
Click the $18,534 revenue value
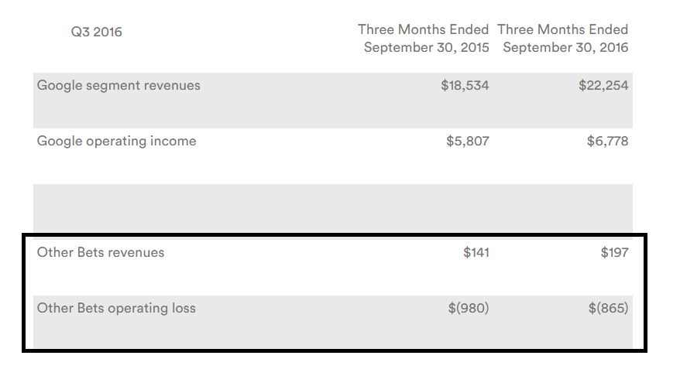(465, 85)
